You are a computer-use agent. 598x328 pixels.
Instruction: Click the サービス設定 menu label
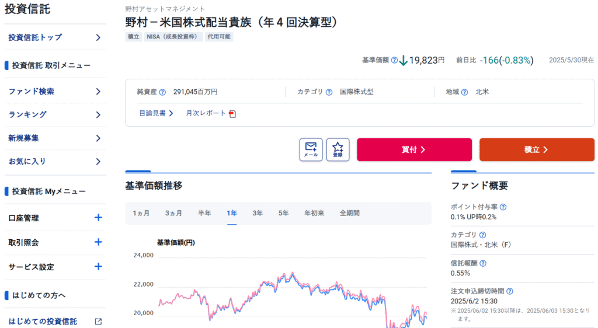click(32, 267)
